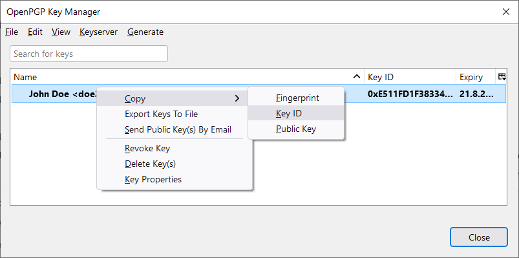Choose Send Public Key(s) By Email
This screenshot has width=519, height=258.
click(x=175, y=129)
